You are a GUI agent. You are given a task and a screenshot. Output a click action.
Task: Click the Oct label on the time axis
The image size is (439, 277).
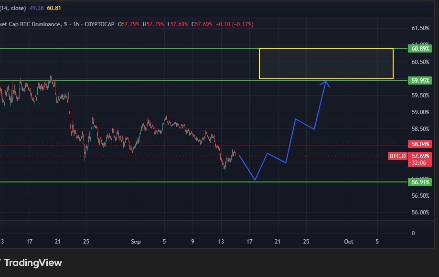point(349,242)
